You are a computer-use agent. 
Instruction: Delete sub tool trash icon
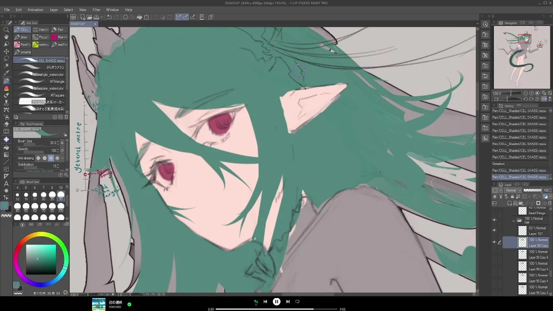click(66, 117)
